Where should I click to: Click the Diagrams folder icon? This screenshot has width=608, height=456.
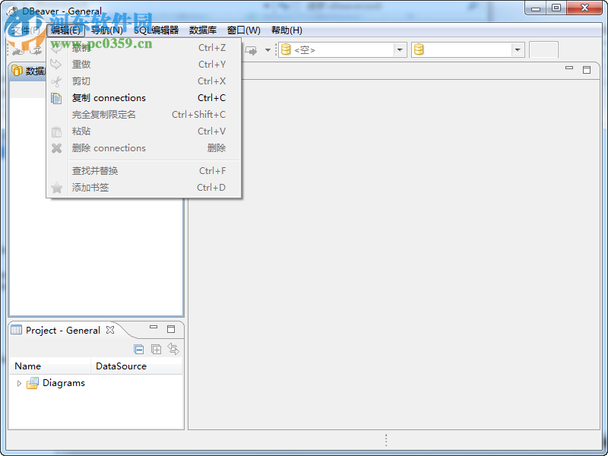coord(32,383)
